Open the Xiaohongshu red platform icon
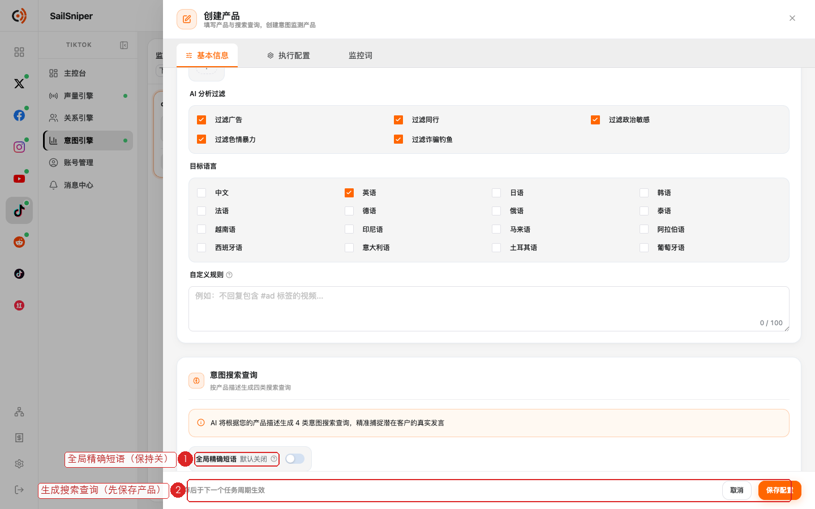Image resolution: width=815 pixels, height=509 pixels. tap(19, 305)
